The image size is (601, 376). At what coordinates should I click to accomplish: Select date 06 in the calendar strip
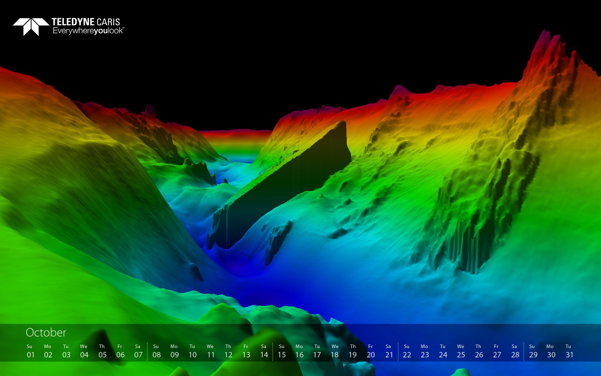pos(120,355)
